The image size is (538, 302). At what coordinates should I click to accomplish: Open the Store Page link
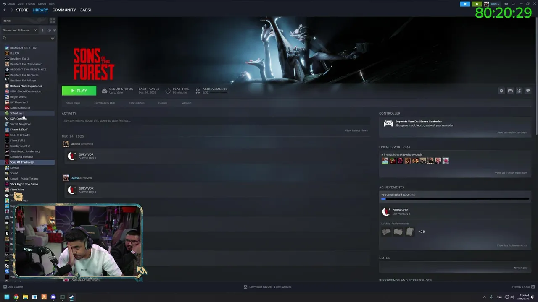(73, 103)
